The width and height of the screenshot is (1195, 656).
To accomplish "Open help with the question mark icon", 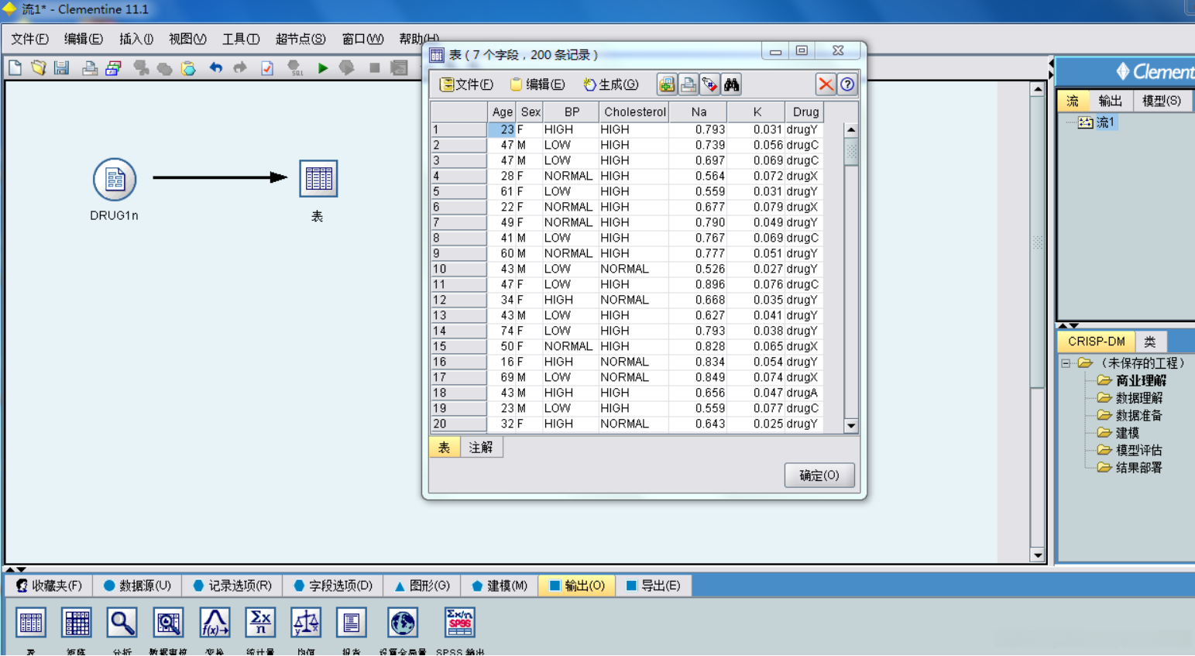I will point(847,84).
